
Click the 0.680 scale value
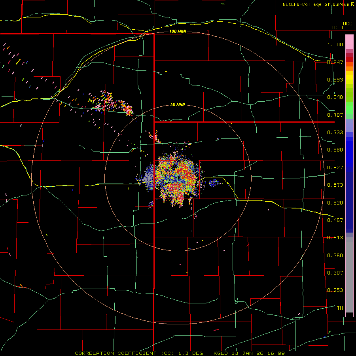pyautogui.click(x=335, y=150)
